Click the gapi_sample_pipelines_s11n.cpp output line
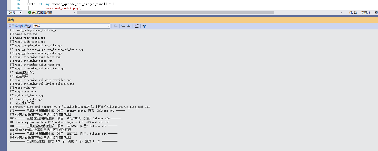The height and width of the screenshot is (151, 378). [x=36, y=45]
